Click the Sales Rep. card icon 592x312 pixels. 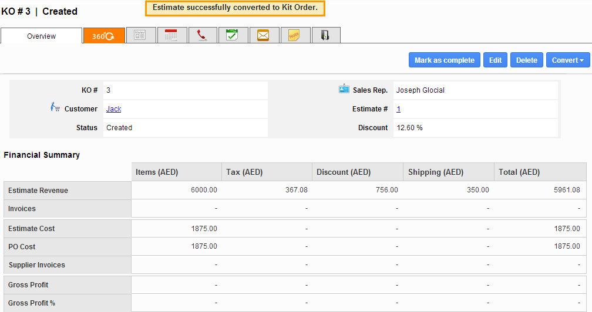pyautogui.click(x=344, y=89)
